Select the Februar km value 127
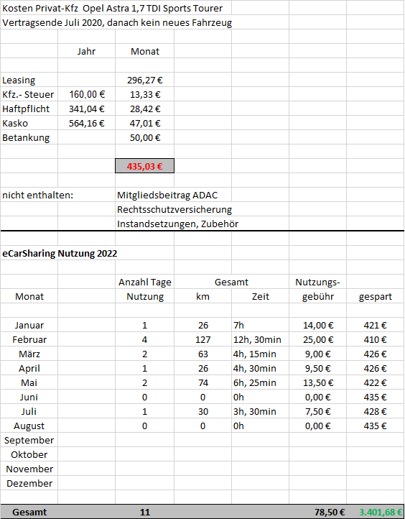The image size is (405, 519). [202, 339]
